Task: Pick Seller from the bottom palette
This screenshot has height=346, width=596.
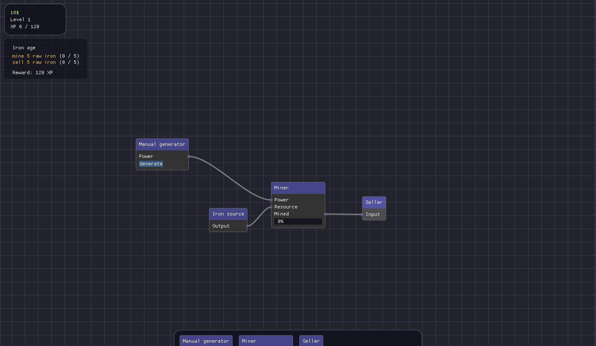Action: click(311, 341)
